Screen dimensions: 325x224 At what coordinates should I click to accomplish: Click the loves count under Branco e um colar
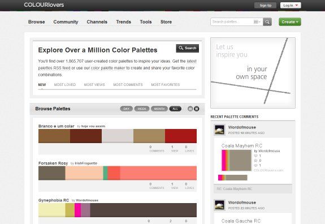click(189, 149)
